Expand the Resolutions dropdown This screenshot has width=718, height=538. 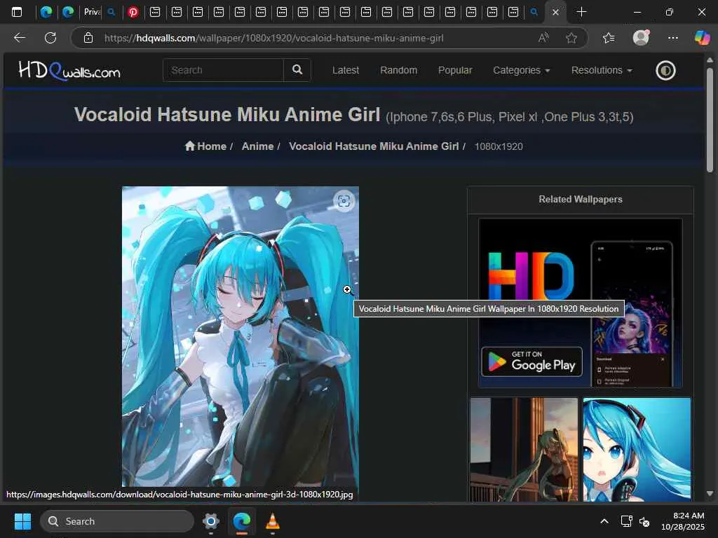601,71
